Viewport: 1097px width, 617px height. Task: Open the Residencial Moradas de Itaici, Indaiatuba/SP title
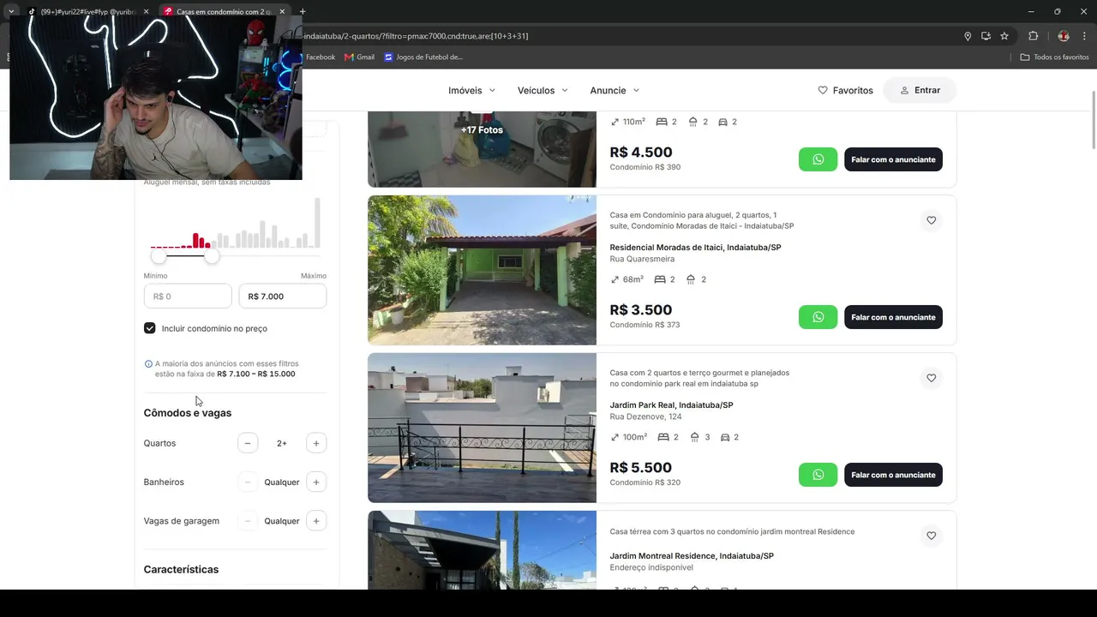tap(695, 248)
